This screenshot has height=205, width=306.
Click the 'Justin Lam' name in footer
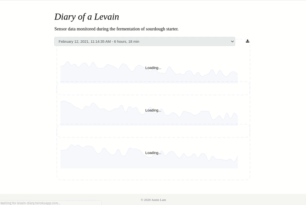(x=158, y=200)
